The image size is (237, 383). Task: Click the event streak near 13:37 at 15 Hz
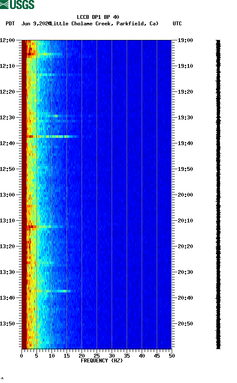click(x=54, y=291)
